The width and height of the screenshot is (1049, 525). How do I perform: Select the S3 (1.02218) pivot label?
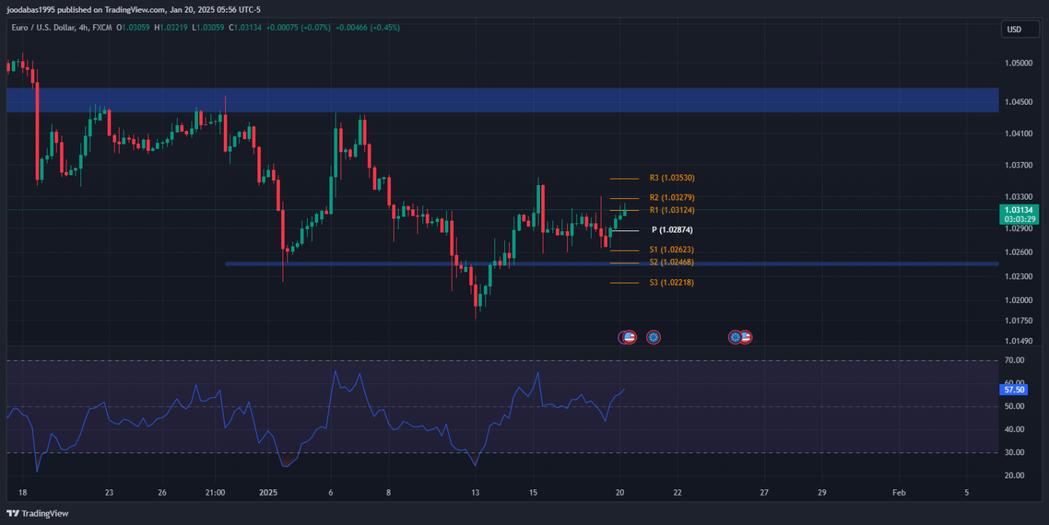(x=671, y=282)
